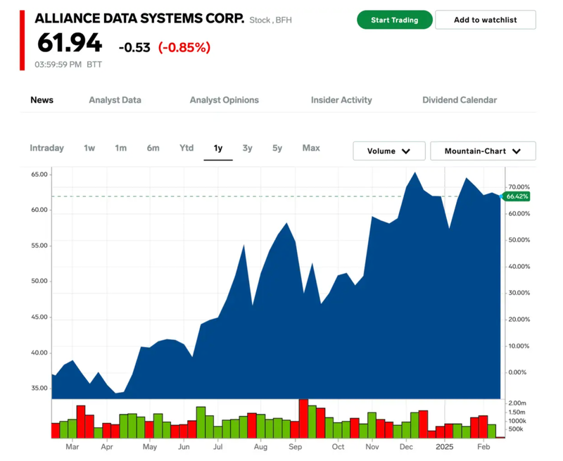This screenshot has width=563, height=461.
Task: Open the Mountain-Chart type dropdown
Action: pos(482,151)
